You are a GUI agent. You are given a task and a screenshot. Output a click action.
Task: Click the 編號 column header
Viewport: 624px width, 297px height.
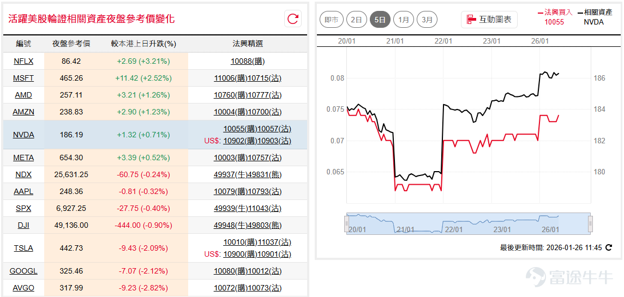coord(23,44)
